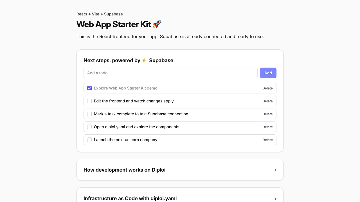Focus the Add a todo input field

pos(170,73)
